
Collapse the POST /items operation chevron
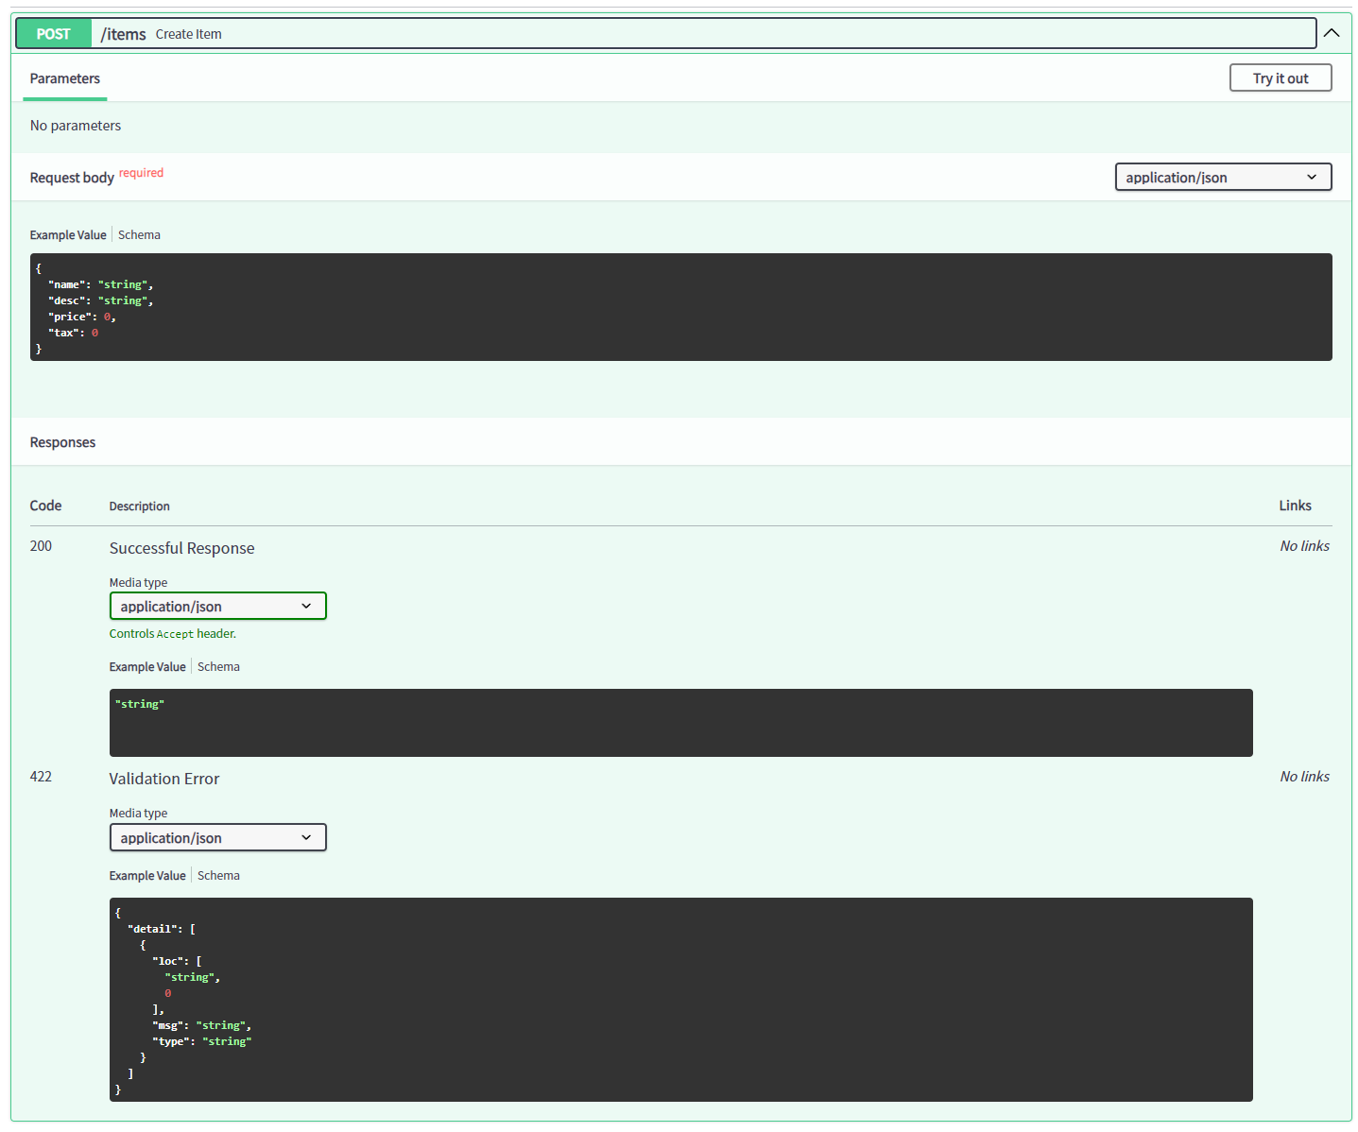(1332, 33)
